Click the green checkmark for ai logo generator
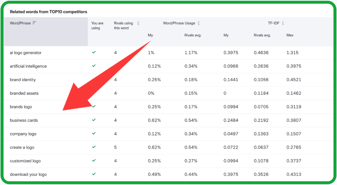The image size is (337, 185). click(94, 52)
